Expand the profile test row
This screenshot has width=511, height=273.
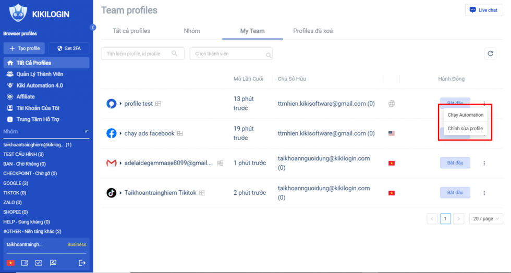click(120, 104)
